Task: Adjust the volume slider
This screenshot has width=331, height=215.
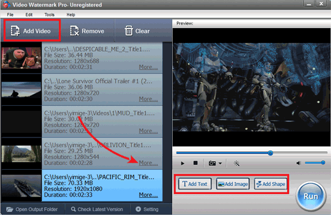Action: pyautogui.click(x=315, y=163)
